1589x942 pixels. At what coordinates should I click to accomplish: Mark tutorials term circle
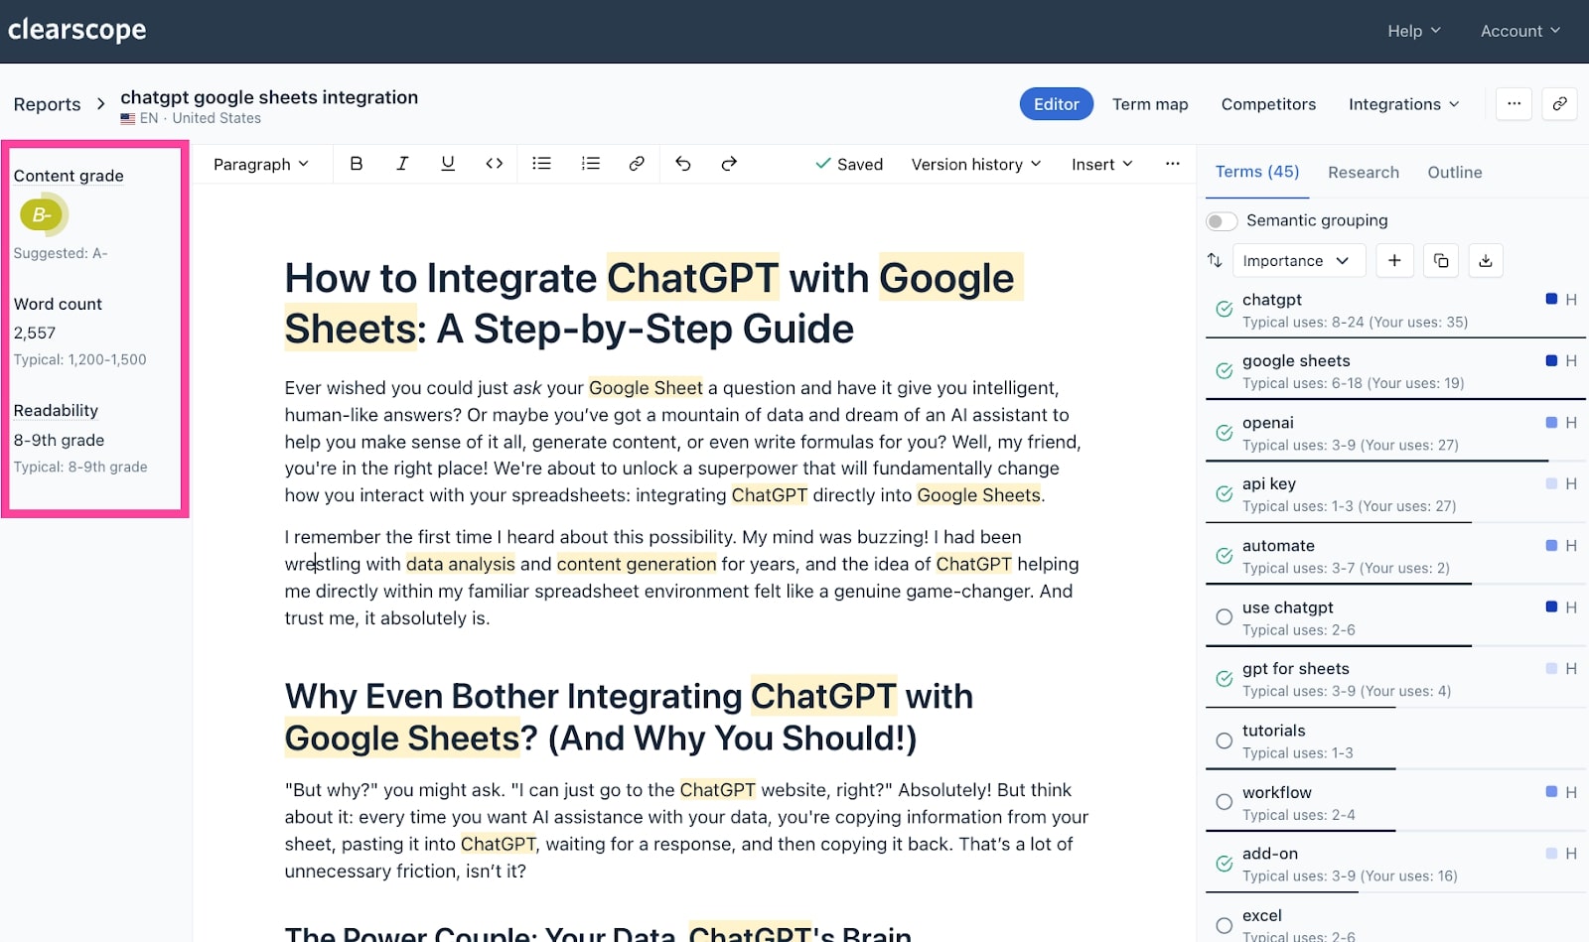click(1225, 740)
